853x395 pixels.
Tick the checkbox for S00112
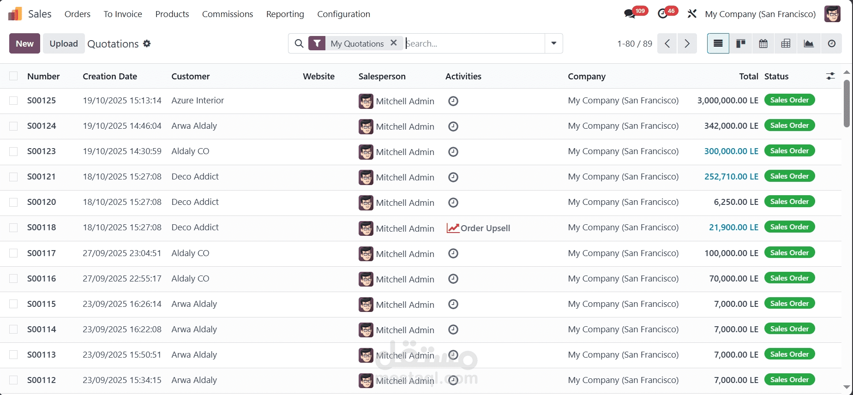coord(13,380)
